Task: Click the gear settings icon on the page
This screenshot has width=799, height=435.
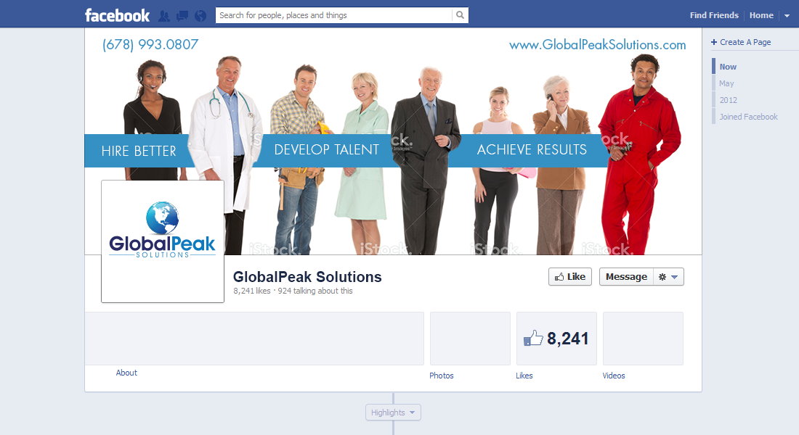Action: click(x=662, y=276)
